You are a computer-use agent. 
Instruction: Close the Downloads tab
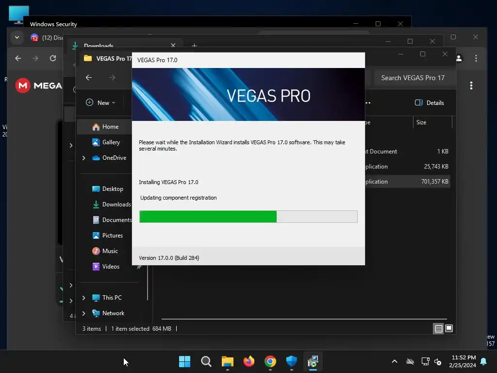click(x=173, y=45)
